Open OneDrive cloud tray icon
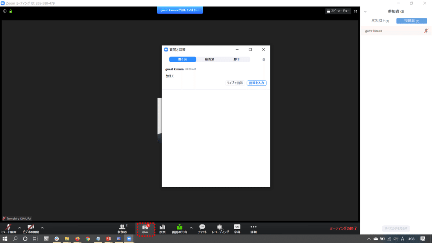 pyautogui.click(x=376, y=239)
